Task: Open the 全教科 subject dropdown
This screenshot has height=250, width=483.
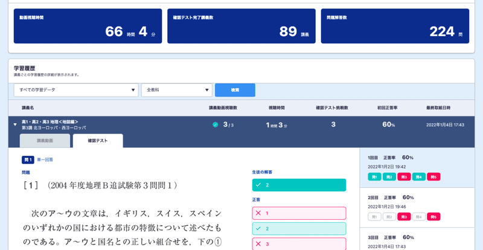Action: tap(177, 90)
